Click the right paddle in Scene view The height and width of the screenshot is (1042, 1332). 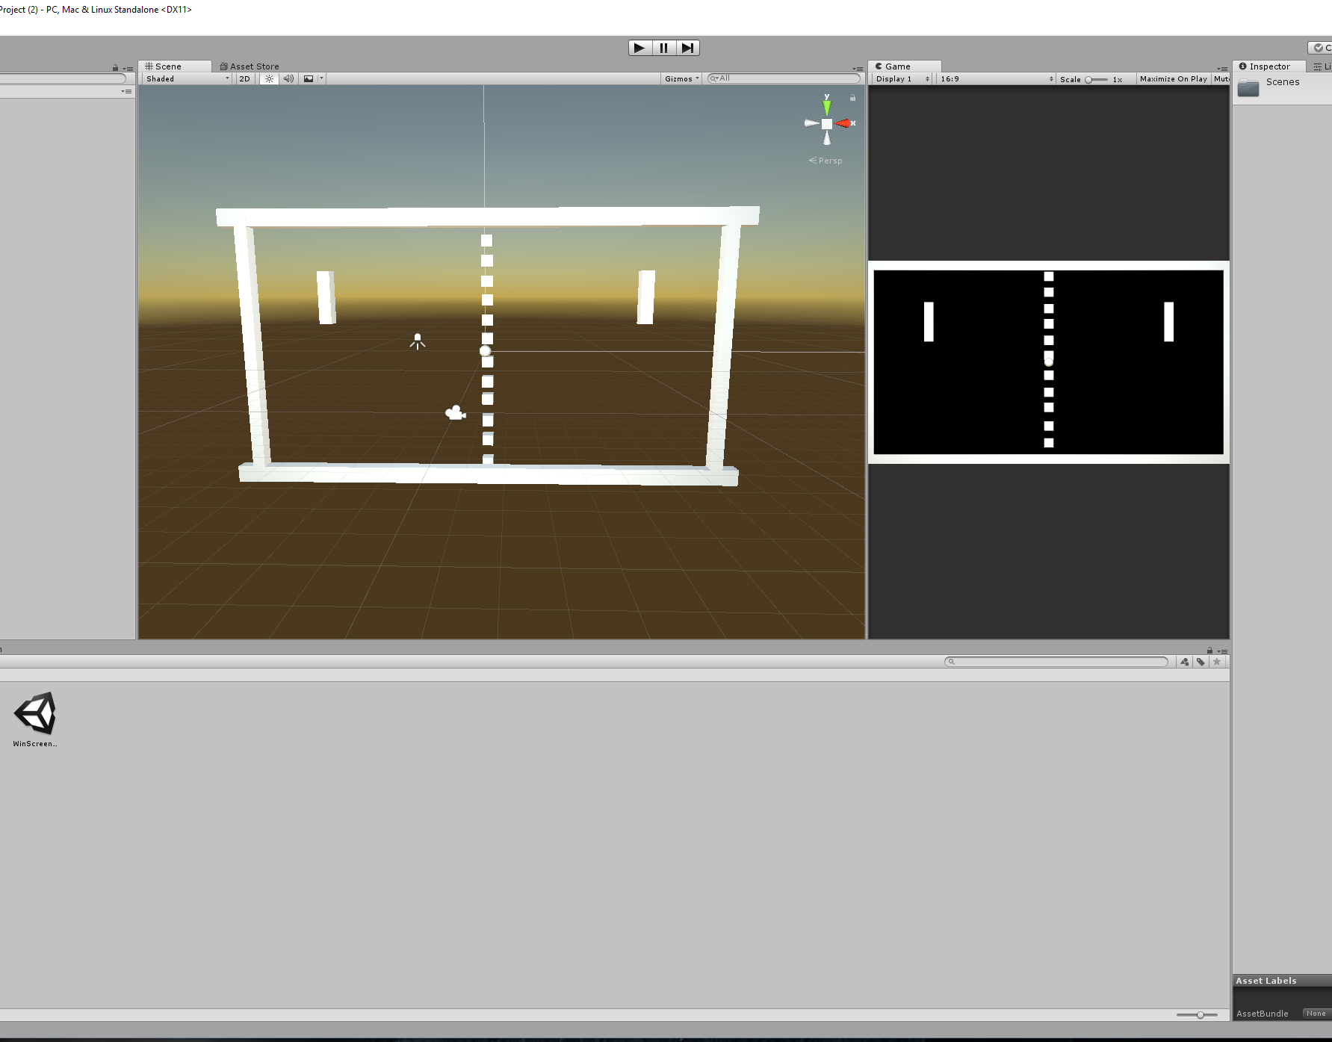646,297
